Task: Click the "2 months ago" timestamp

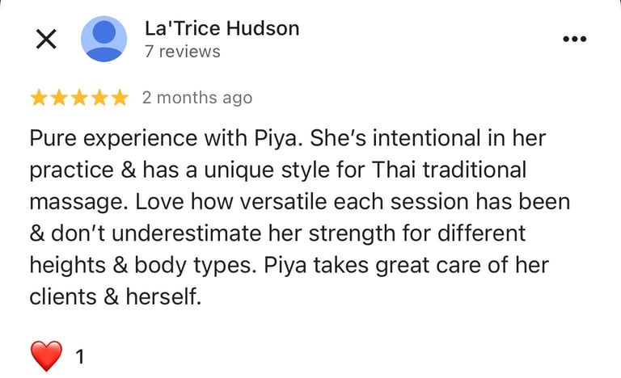Action: pyautogui.click(x=197, y=98)
